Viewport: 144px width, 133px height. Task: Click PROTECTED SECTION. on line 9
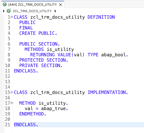click(44, 60)
